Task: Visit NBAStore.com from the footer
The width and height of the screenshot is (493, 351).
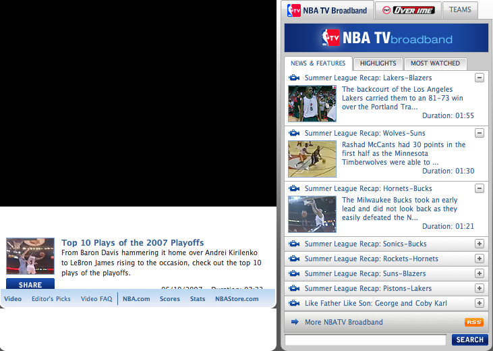Action: tap(237, 299)
